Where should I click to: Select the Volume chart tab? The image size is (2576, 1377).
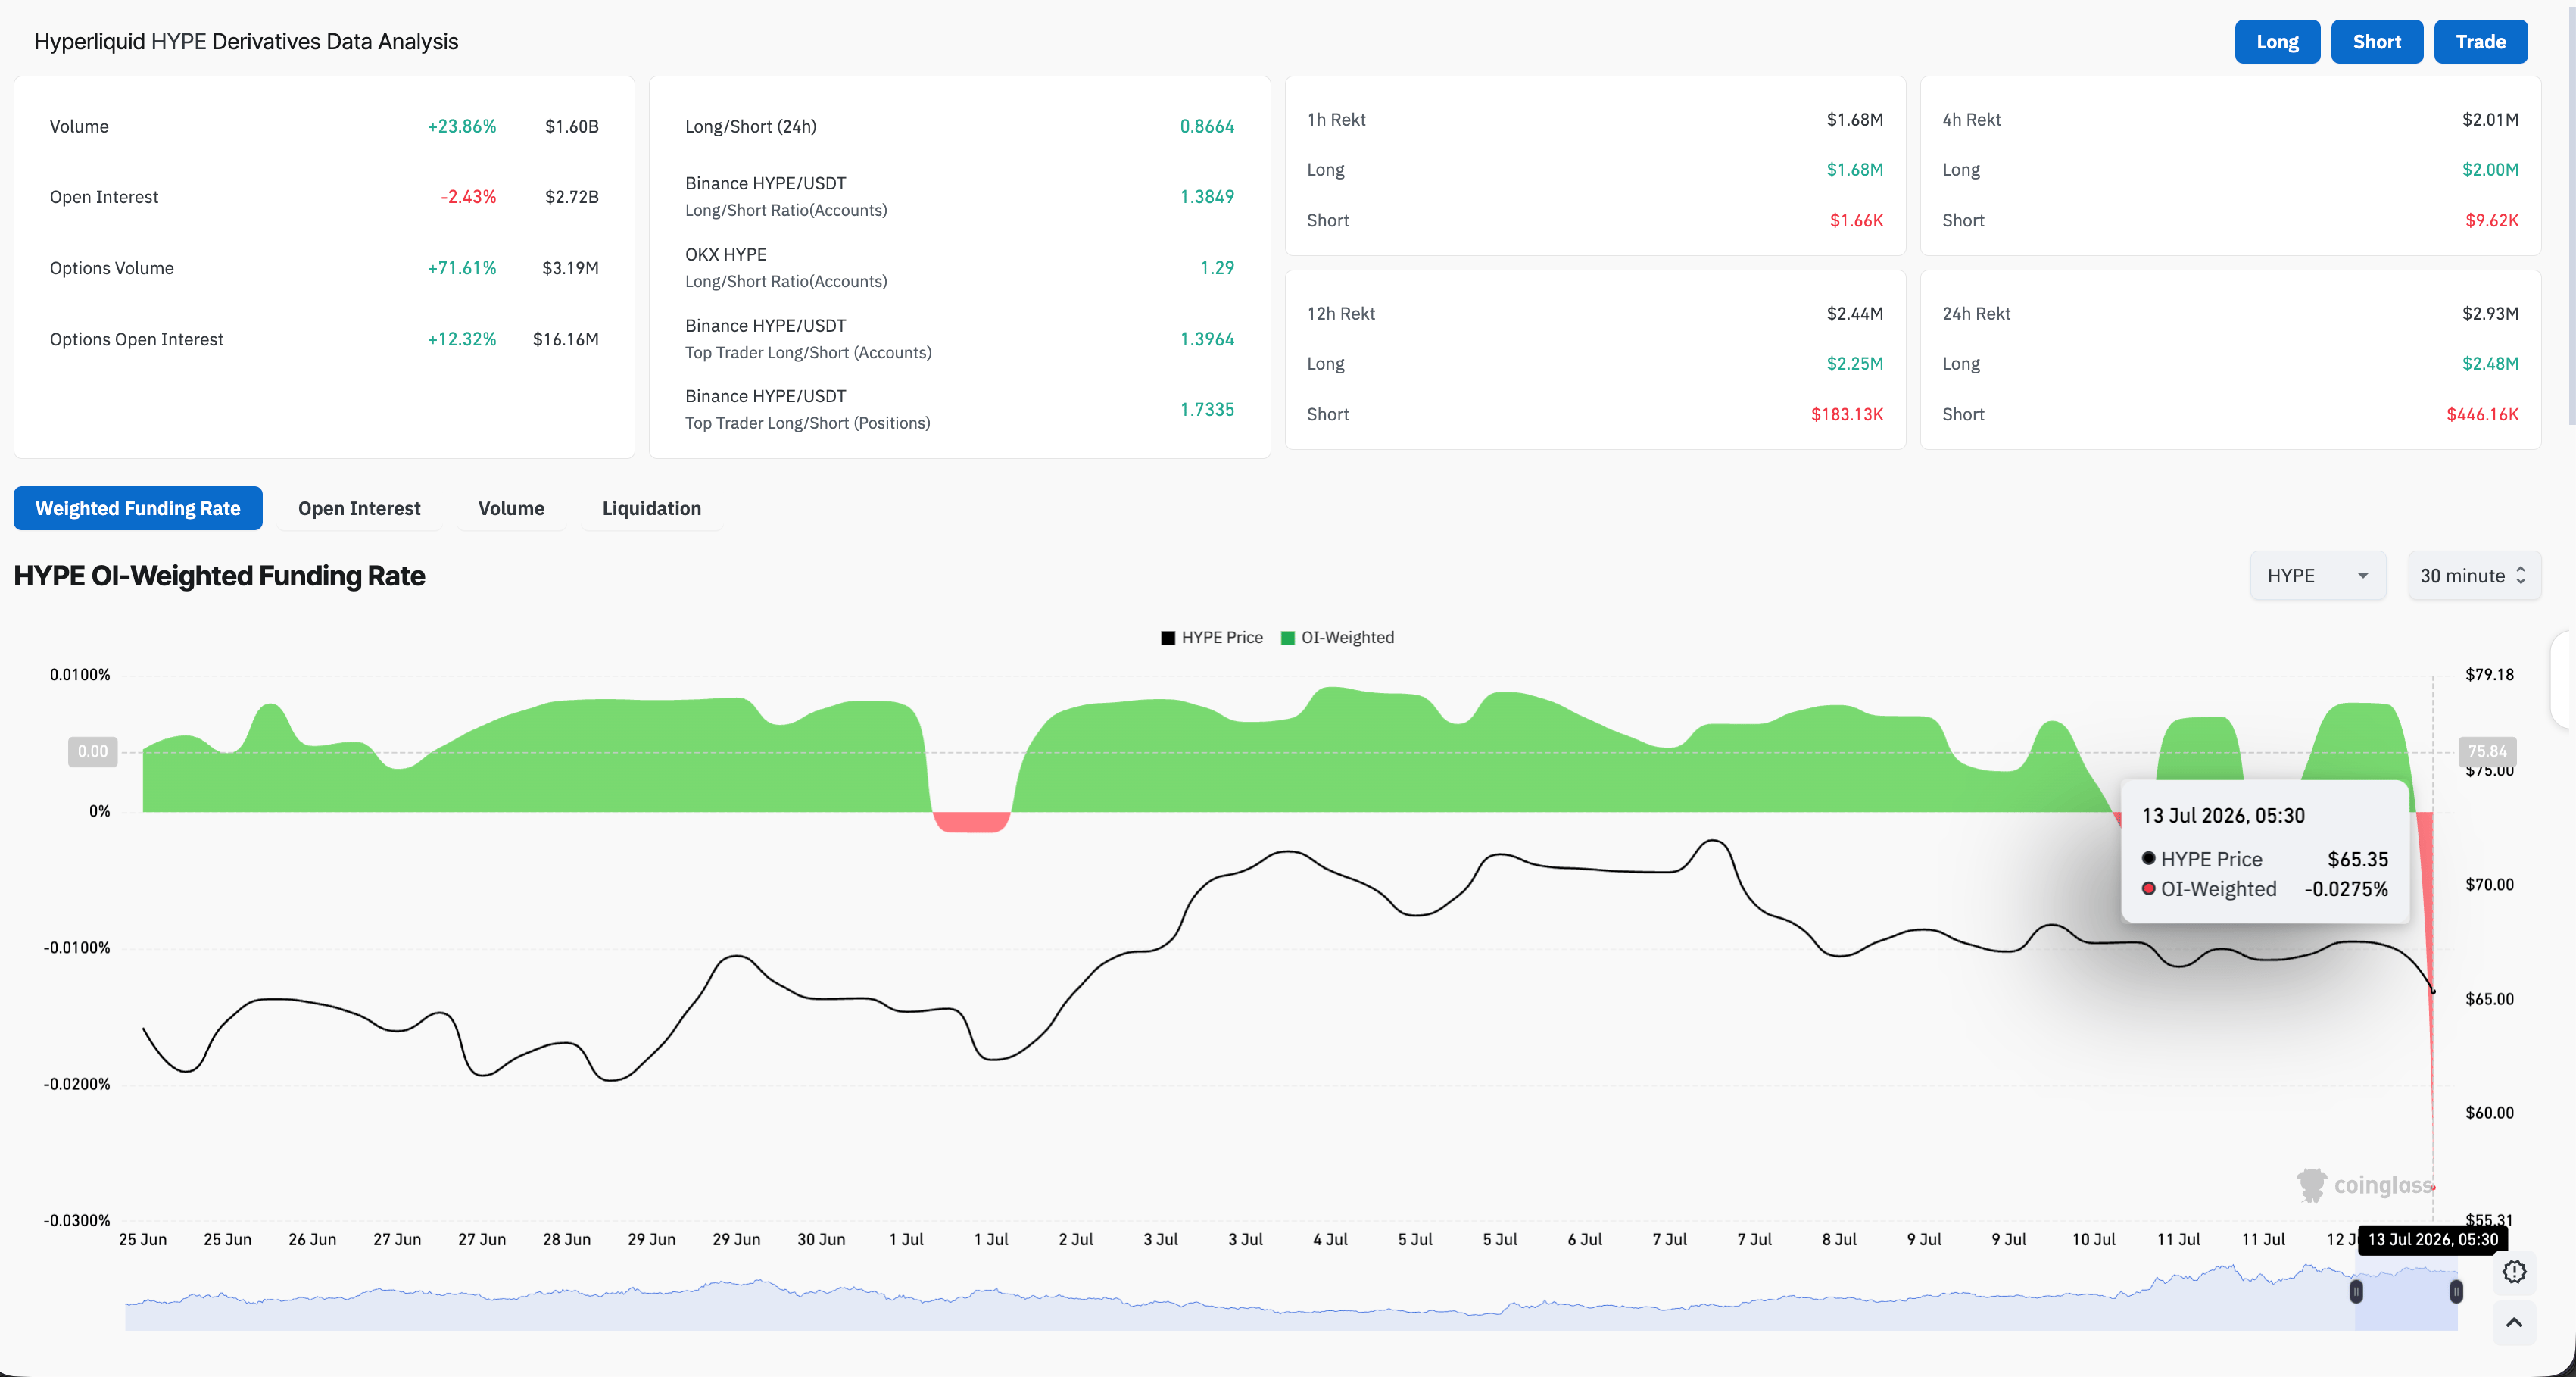511,508
